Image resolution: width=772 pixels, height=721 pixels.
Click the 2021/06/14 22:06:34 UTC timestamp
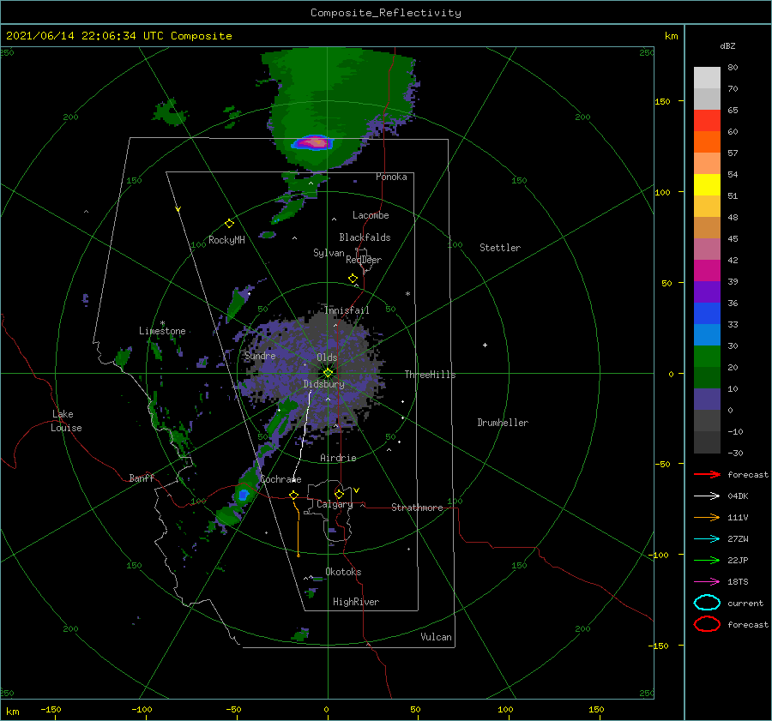[x=118, y=36]
